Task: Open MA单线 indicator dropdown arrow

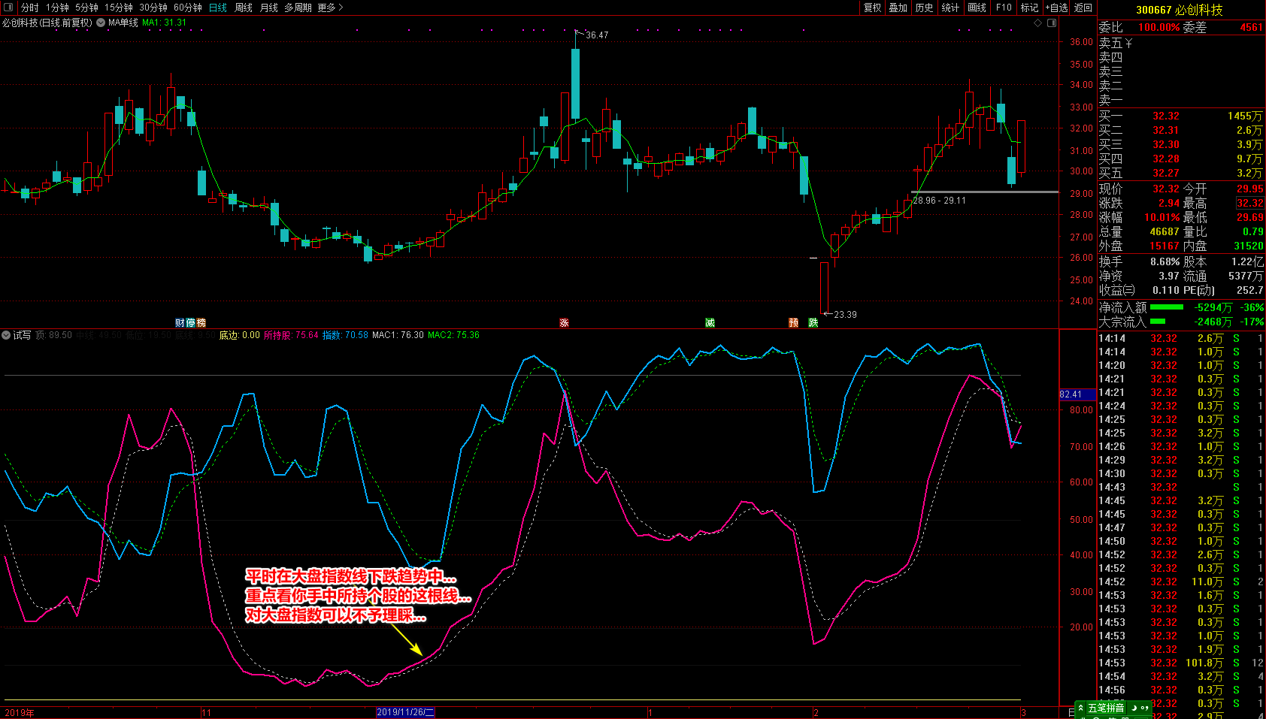Action: (x=101, y=23)
